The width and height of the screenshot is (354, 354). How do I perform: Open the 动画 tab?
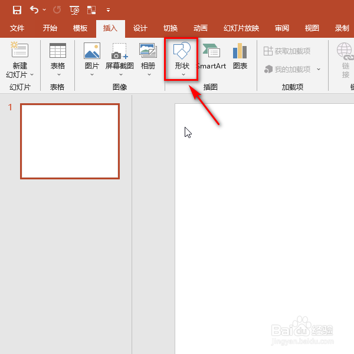(201, 28)
